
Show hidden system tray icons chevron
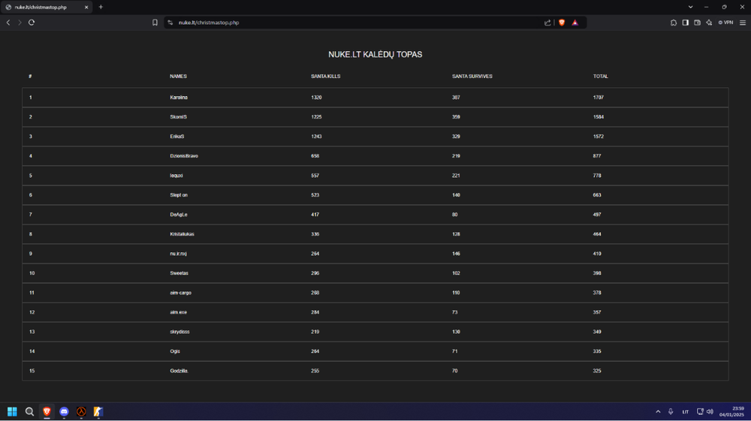coord(658,412)
